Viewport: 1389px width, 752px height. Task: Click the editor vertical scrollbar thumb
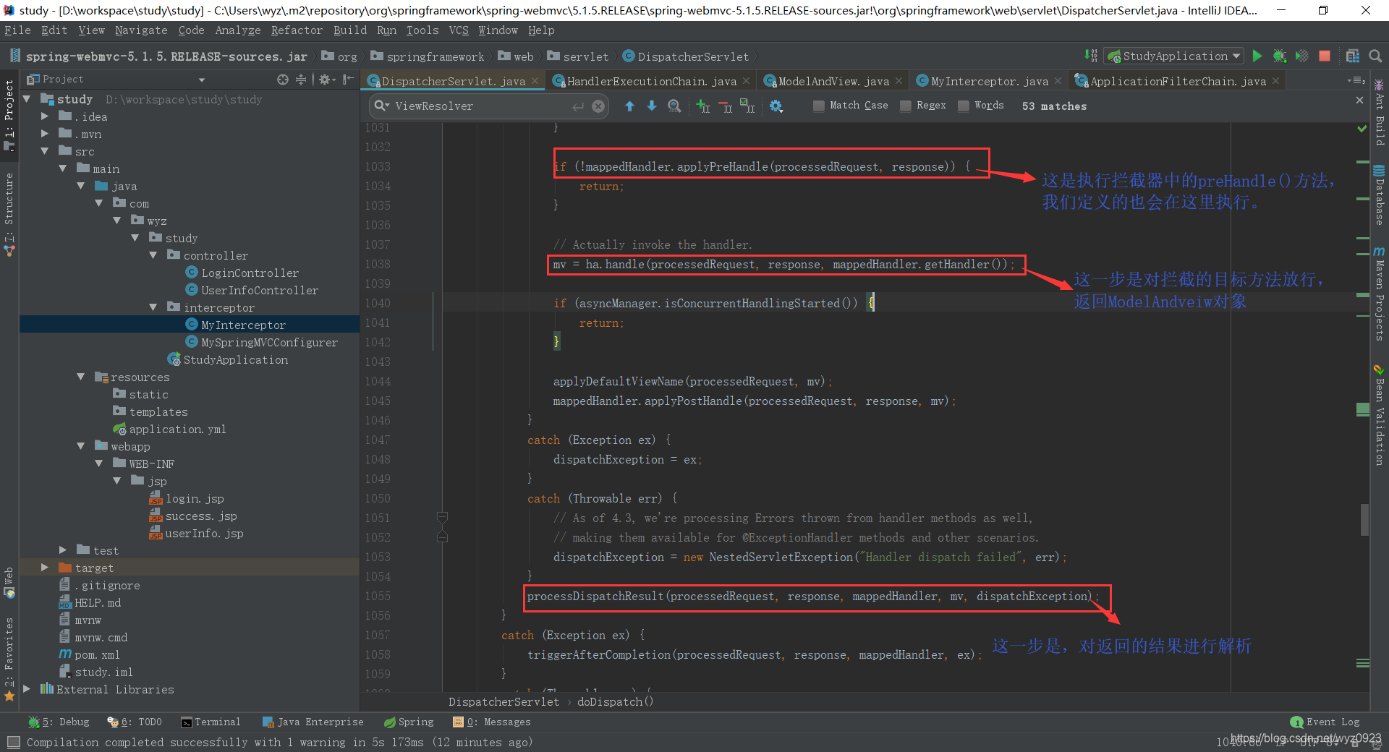pos(1364,519)
